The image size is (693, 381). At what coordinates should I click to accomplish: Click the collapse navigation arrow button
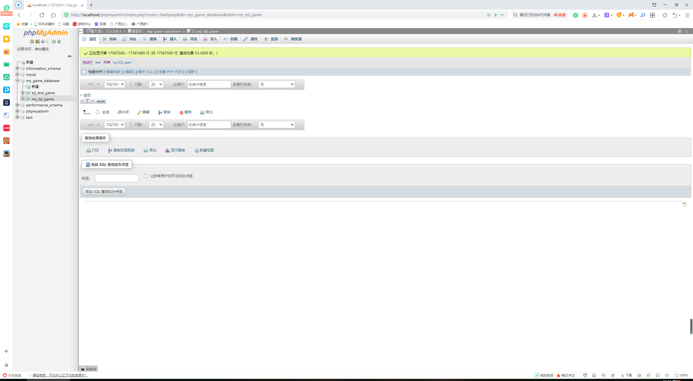point(81,31)
